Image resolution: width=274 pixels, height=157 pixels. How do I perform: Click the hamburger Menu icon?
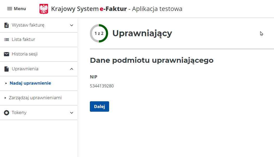pos(10,9)
